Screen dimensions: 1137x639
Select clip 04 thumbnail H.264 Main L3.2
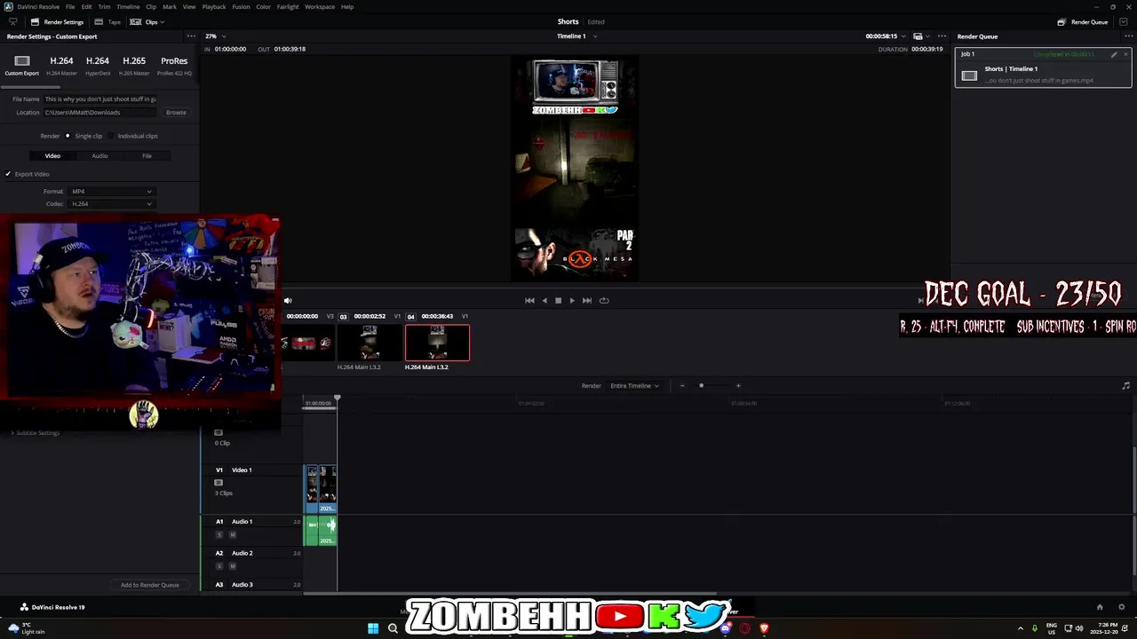tap(437, 343)
